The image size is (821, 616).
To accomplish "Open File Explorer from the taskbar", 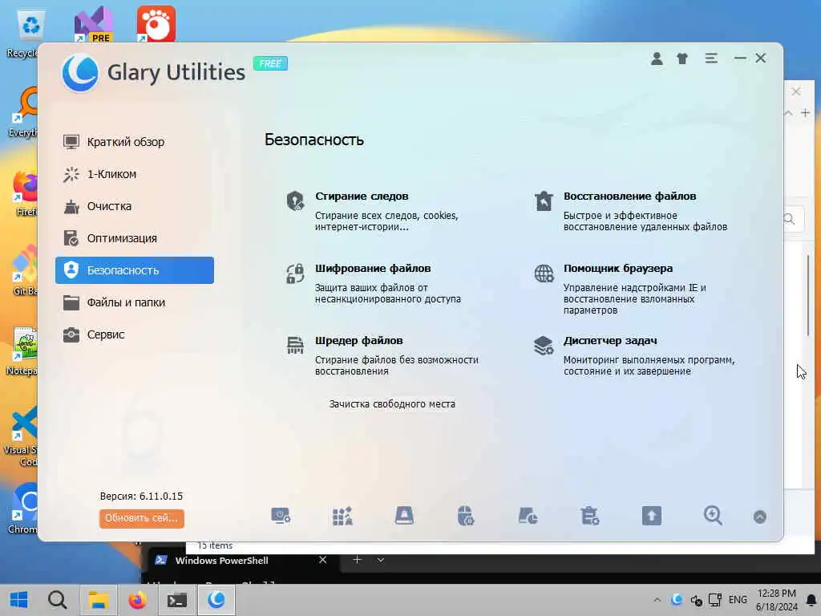I will tap(98, 599).
